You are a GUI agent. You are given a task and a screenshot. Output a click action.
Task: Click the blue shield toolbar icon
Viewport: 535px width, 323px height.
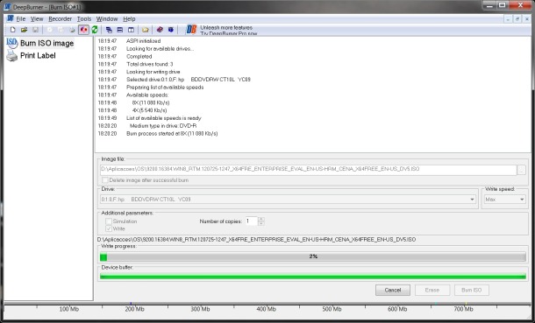tap(171, 30)
